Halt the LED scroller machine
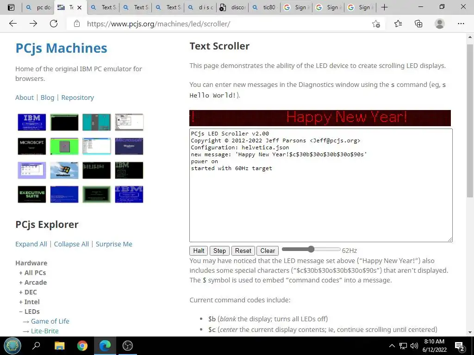Viewport: 474px width, 355px height. coord(199,251)
